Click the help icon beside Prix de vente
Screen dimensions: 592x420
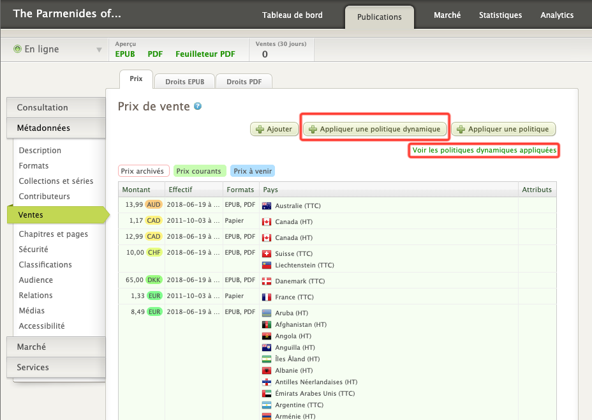point(198,107)
